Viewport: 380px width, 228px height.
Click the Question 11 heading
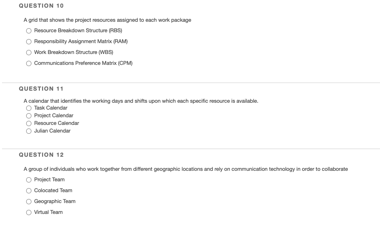41,89
